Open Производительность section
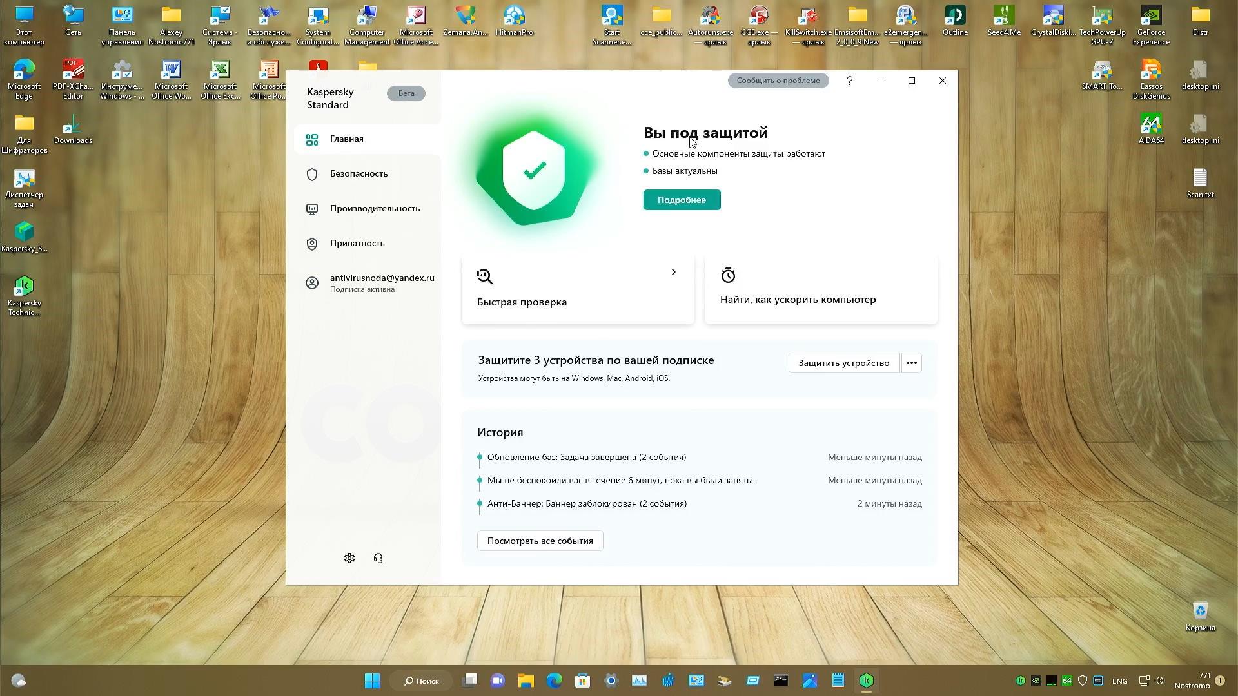Viewport: 1238px width, 696px height. click(x=374, y=209)
